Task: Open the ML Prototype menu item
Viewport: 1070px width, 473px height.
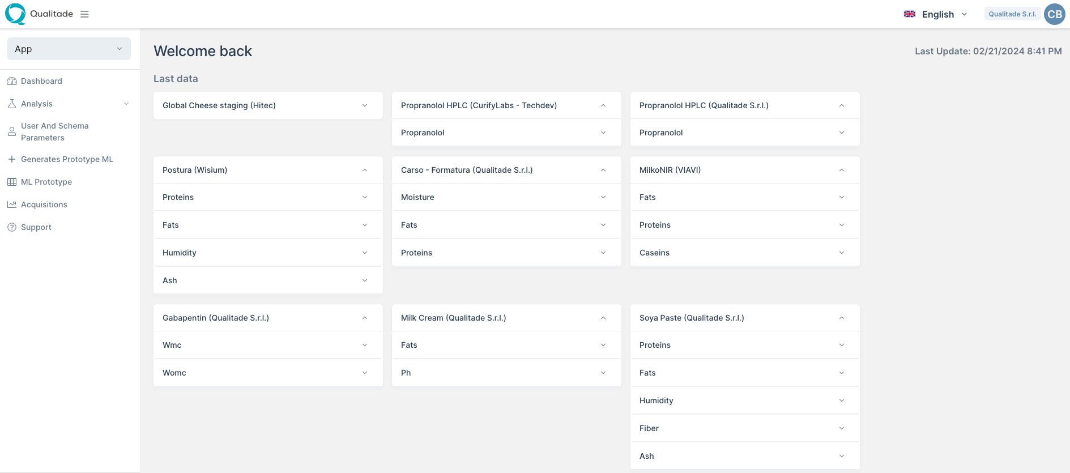Action: tap(46, 182)
